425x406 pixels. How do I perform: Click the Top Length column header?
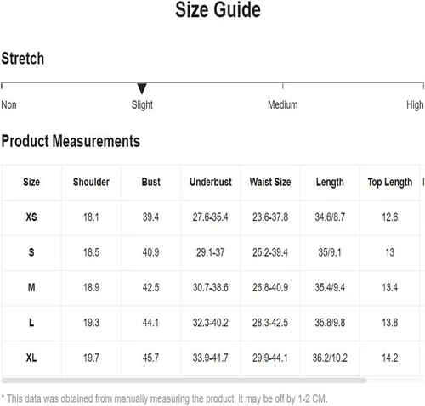(390, 183)
